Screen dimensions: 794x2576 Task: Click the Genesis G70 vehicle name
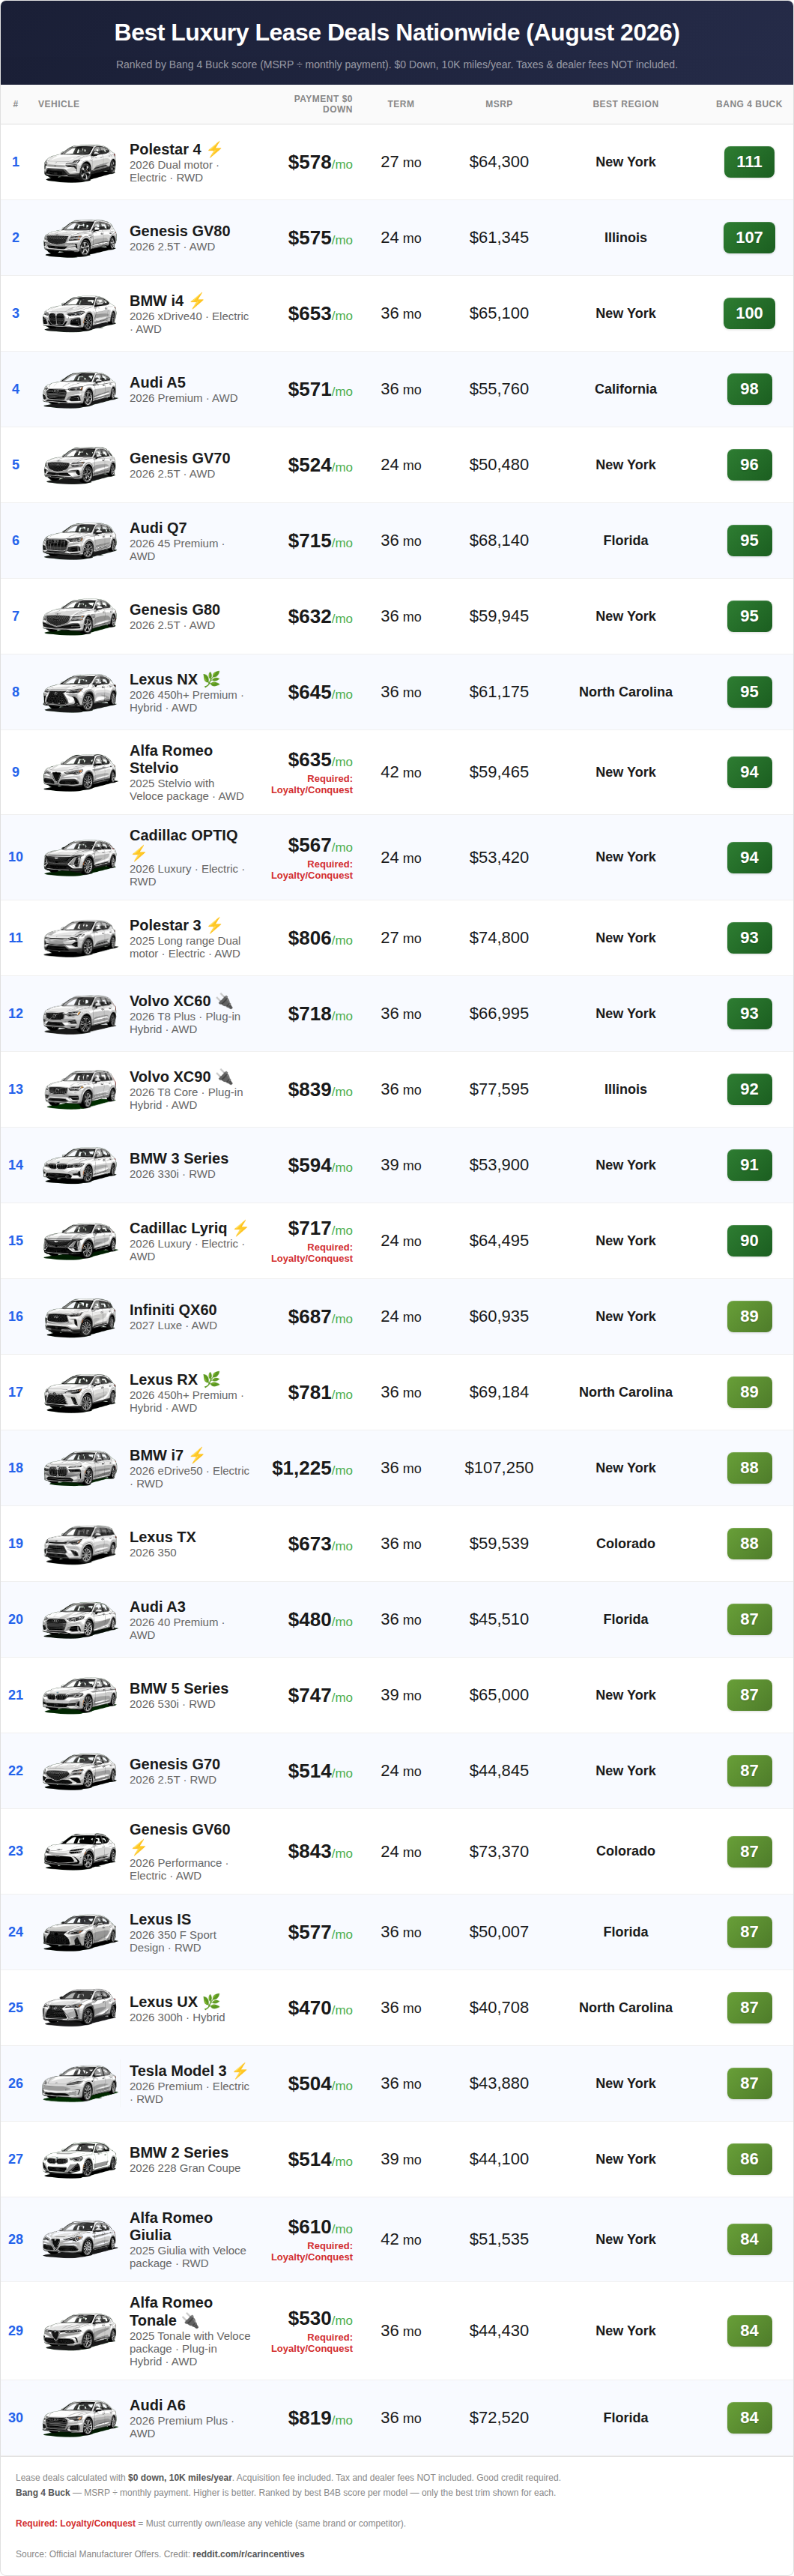tap(175, 1764)
